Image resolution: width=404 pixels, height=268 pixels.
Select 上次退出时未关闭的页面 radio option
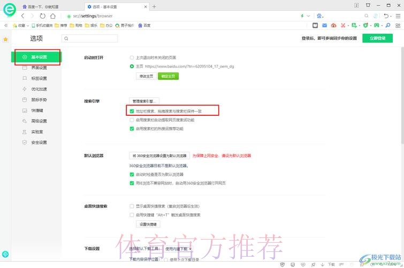[132, 57]
